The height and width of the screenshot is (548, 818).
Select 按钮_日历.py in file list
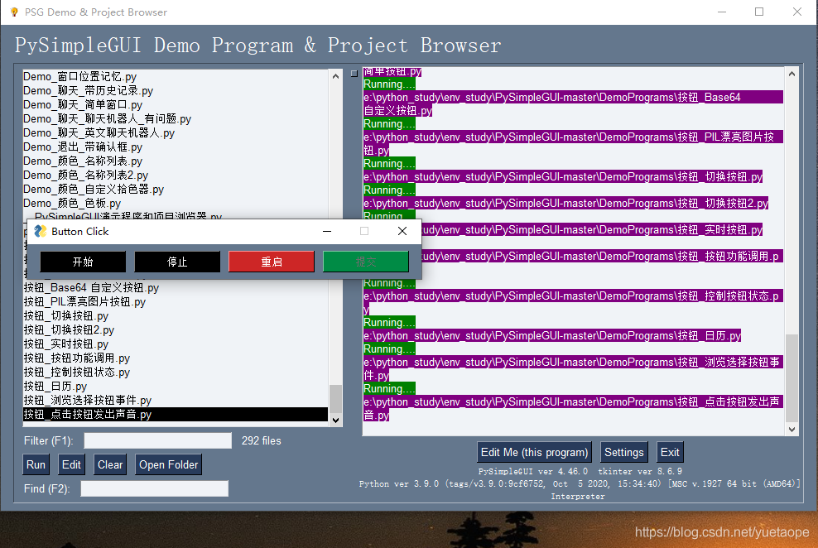point(176,387)
